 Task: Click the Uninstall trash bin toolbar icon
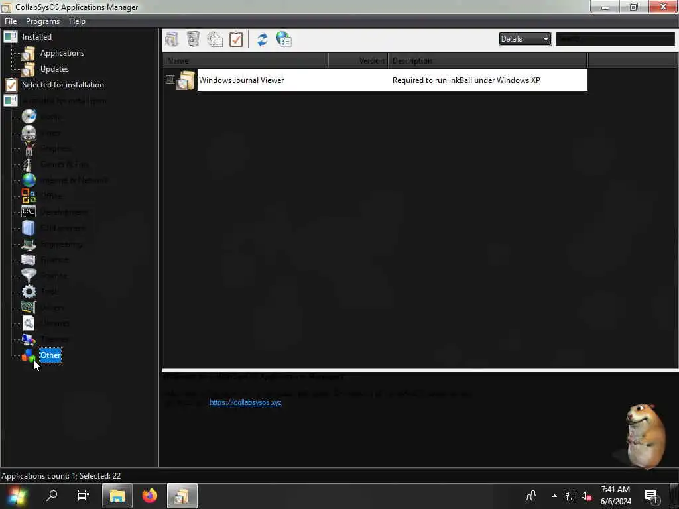pyautogui.click(x=193, y=39)
